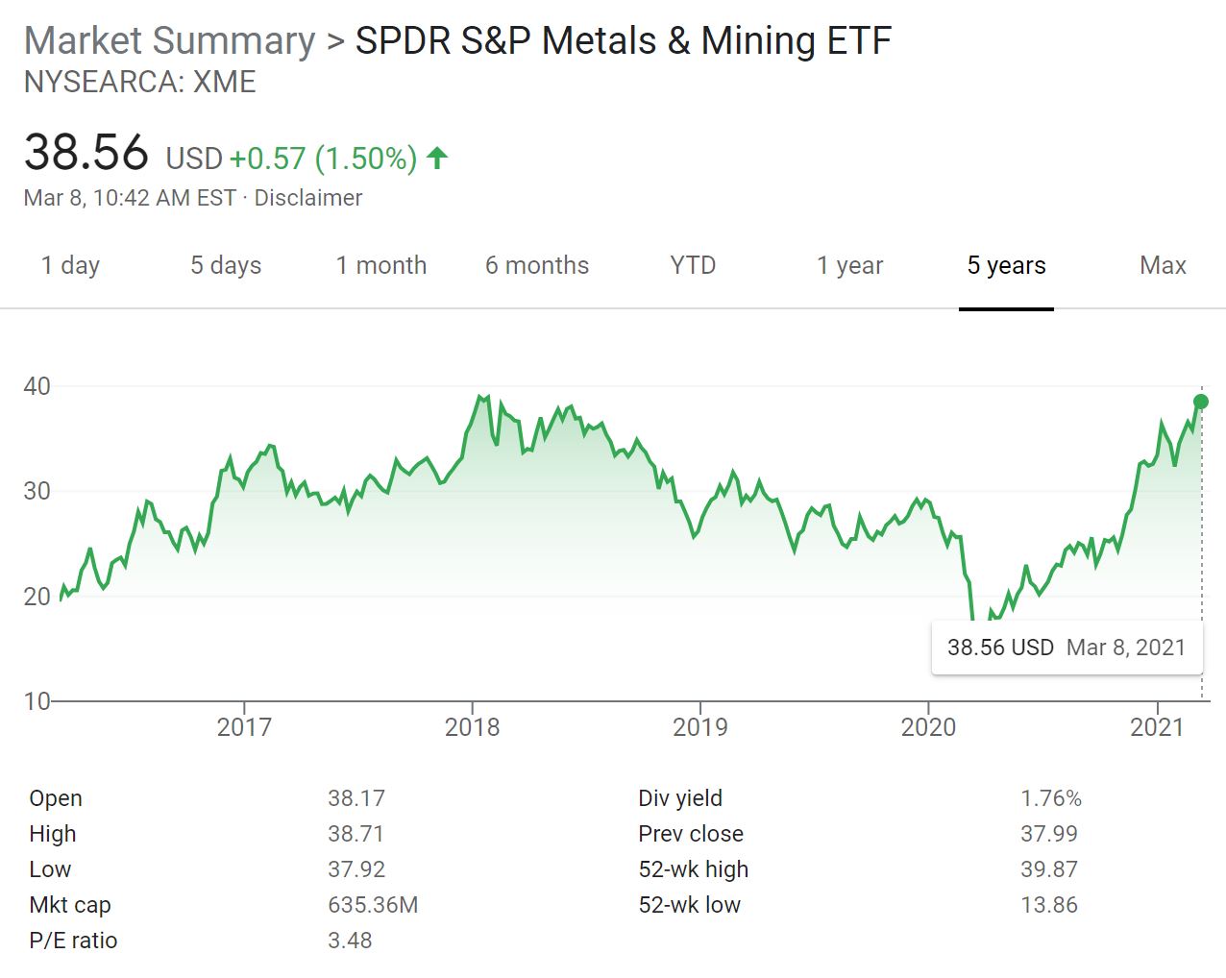Click the 38.56 USD price tooltip
The width and height of the screenshot is (1226, 978).
(x=1067, y=648)
